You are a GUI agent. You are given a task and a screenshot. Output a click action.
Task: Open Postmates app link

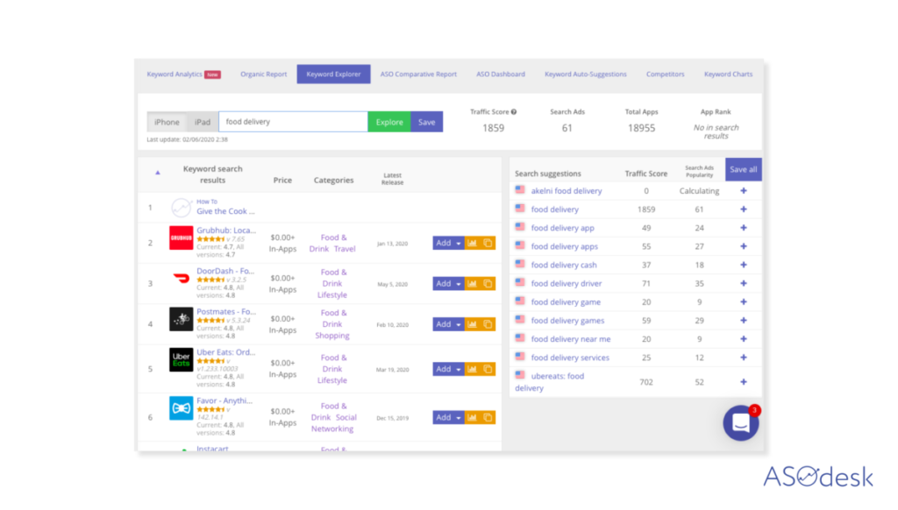226,311
